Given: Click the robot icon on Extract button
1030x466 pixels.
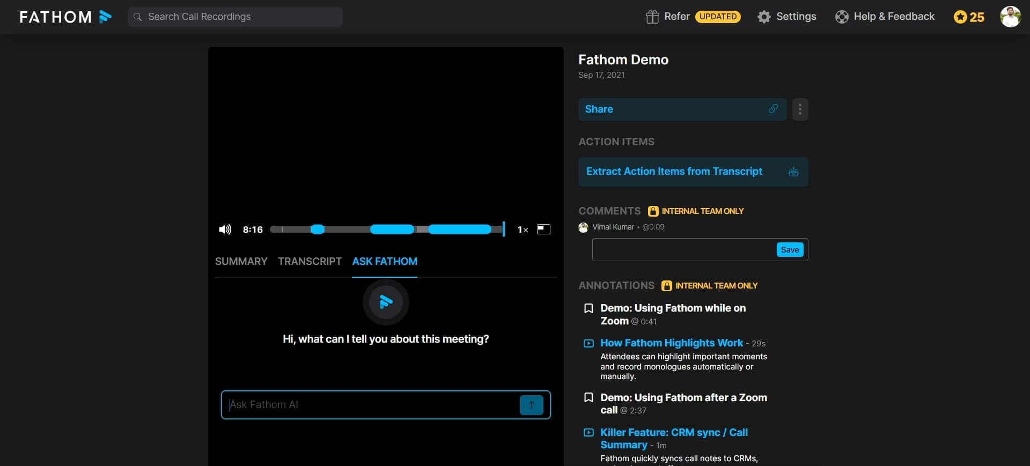Looking at the screenshot, I should [x=793, y=172].
